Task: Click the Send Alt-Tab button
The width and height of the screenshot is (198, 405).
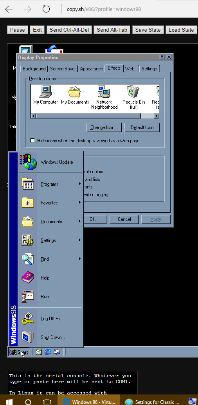Action: click(112, 30)
